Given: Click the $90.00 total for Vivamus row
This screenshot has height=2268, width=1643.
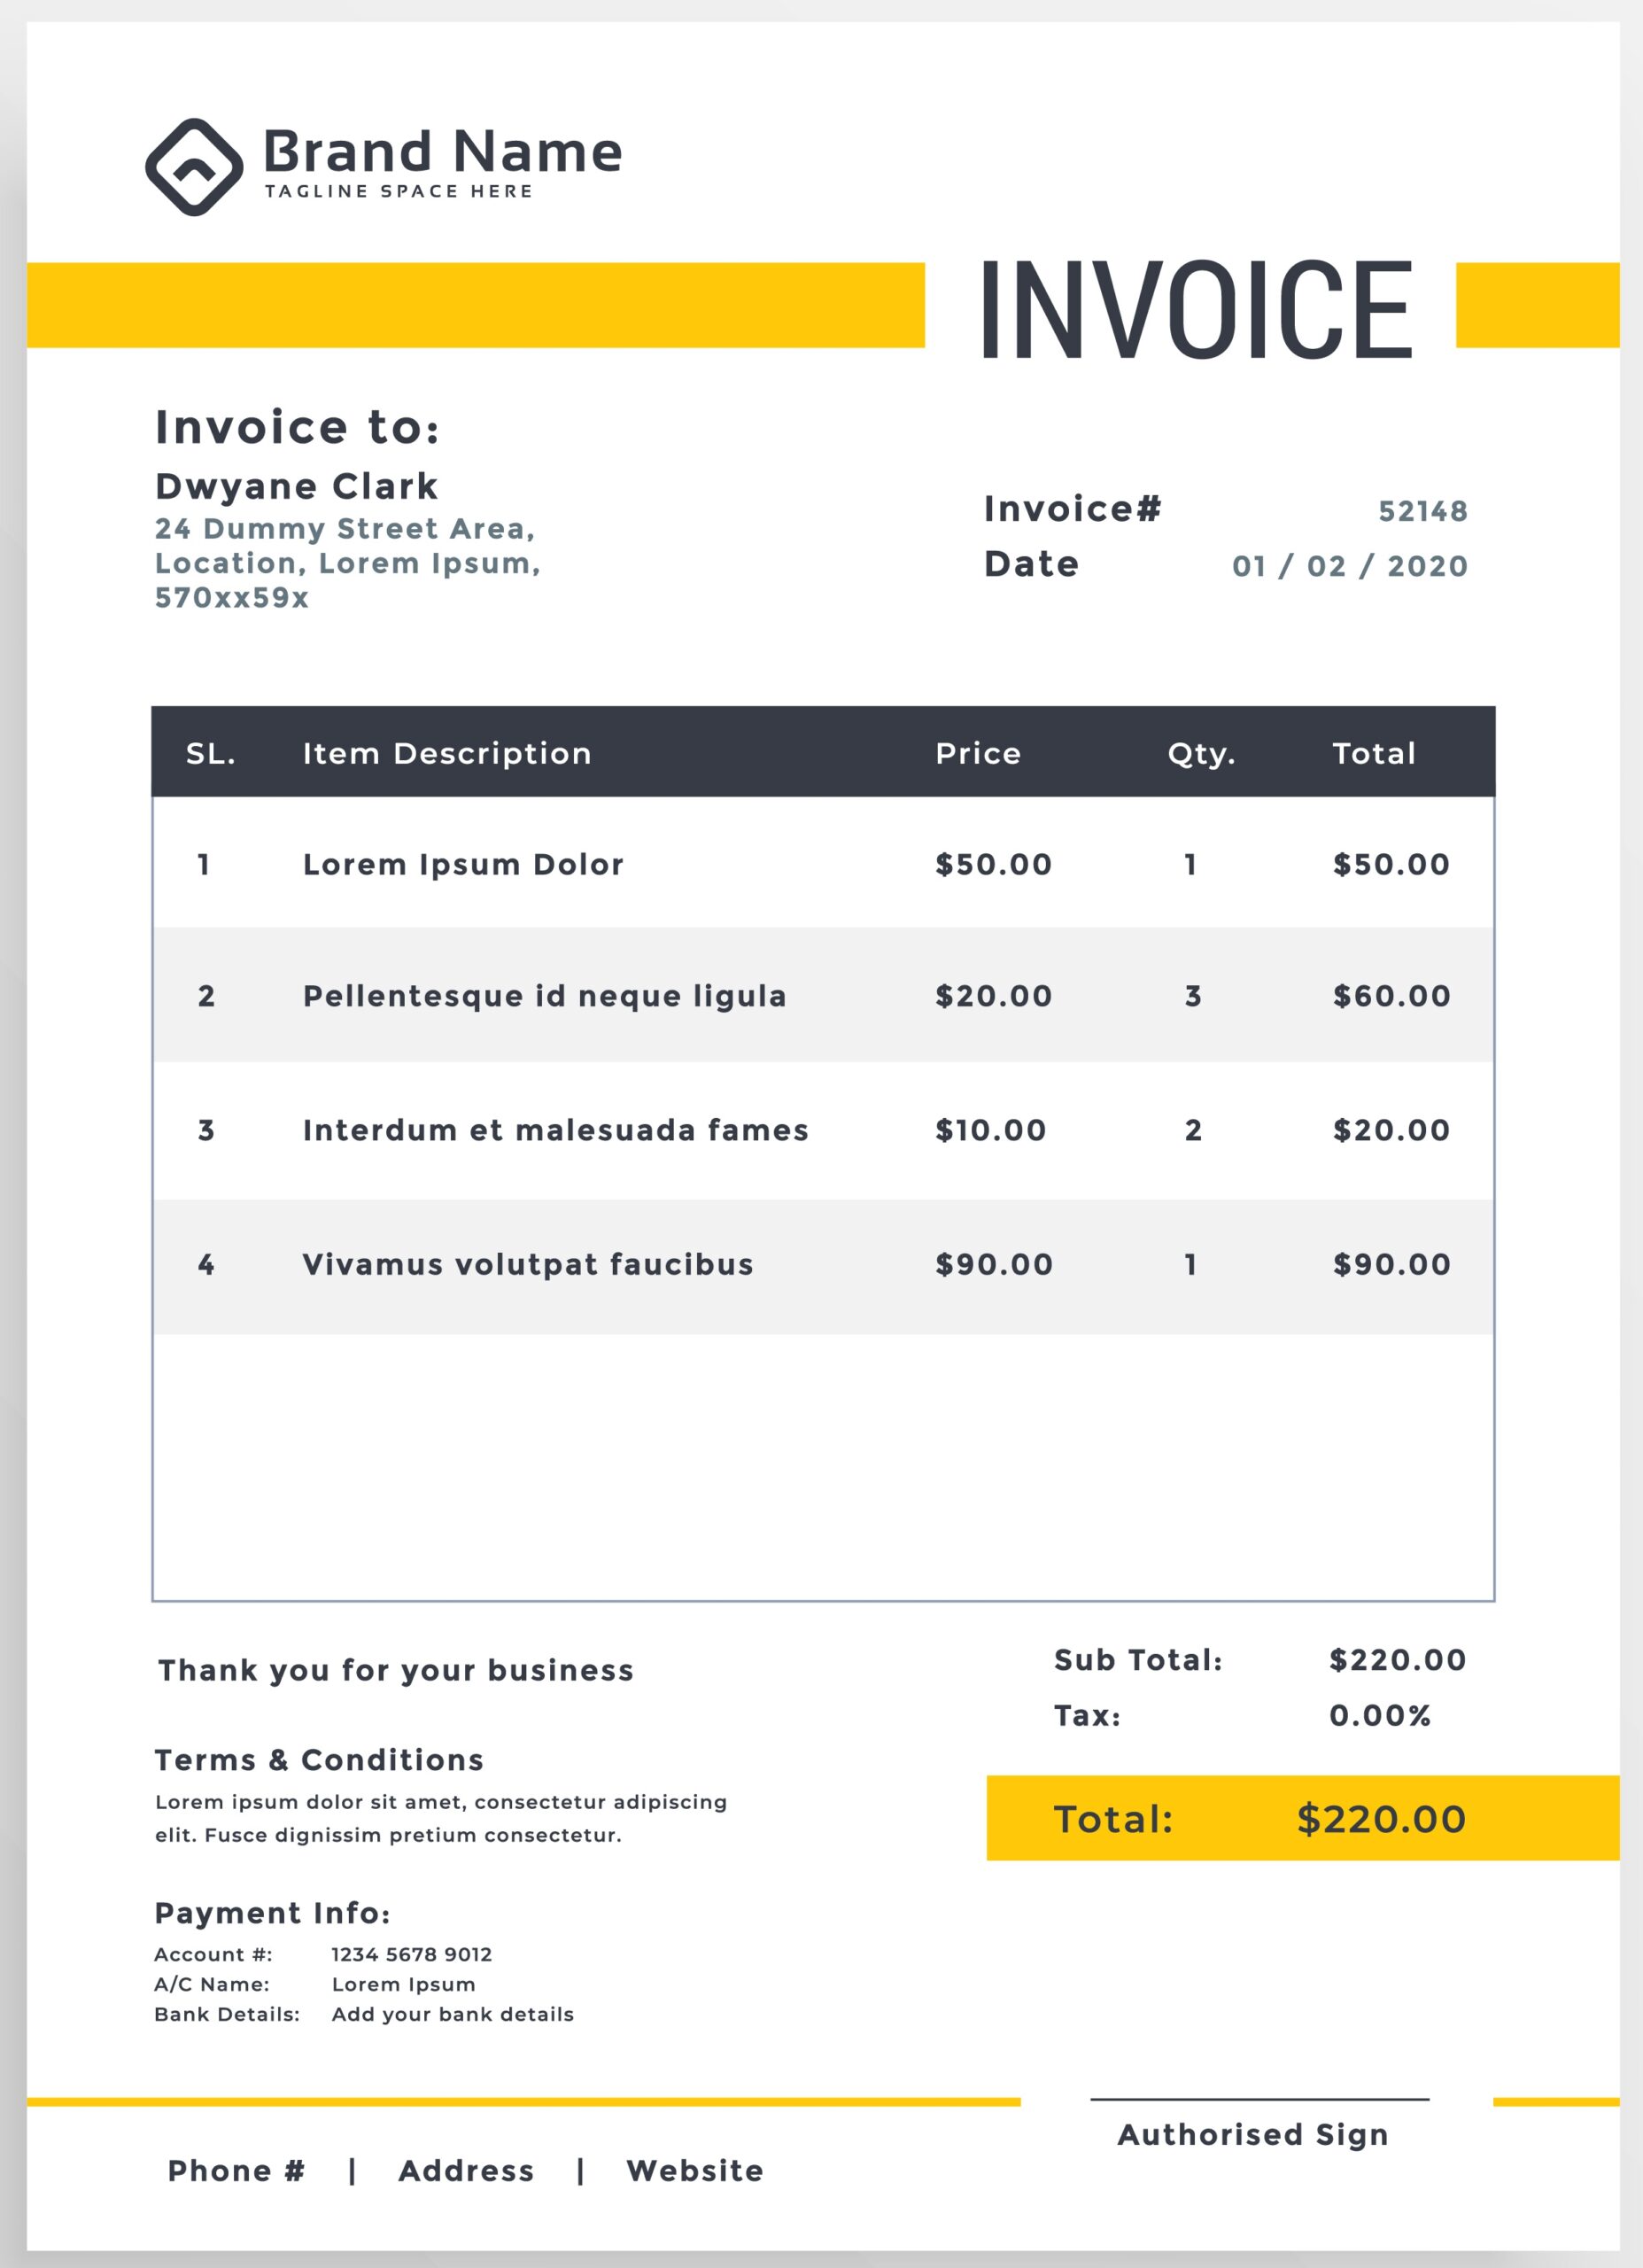Looking at the screenshot, I should [x=1391, y=1265].
